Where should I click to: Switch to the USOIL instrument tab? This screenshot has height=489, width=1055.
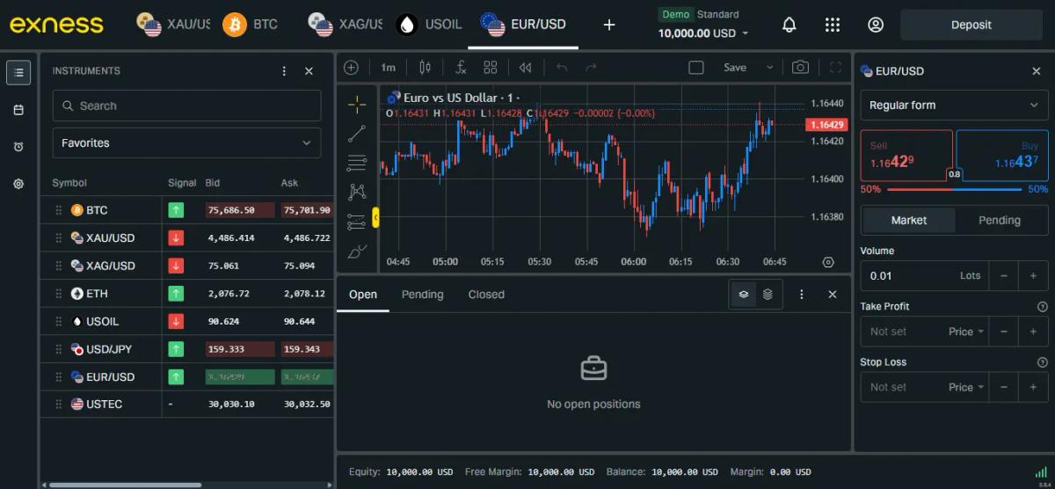[429, 25]
